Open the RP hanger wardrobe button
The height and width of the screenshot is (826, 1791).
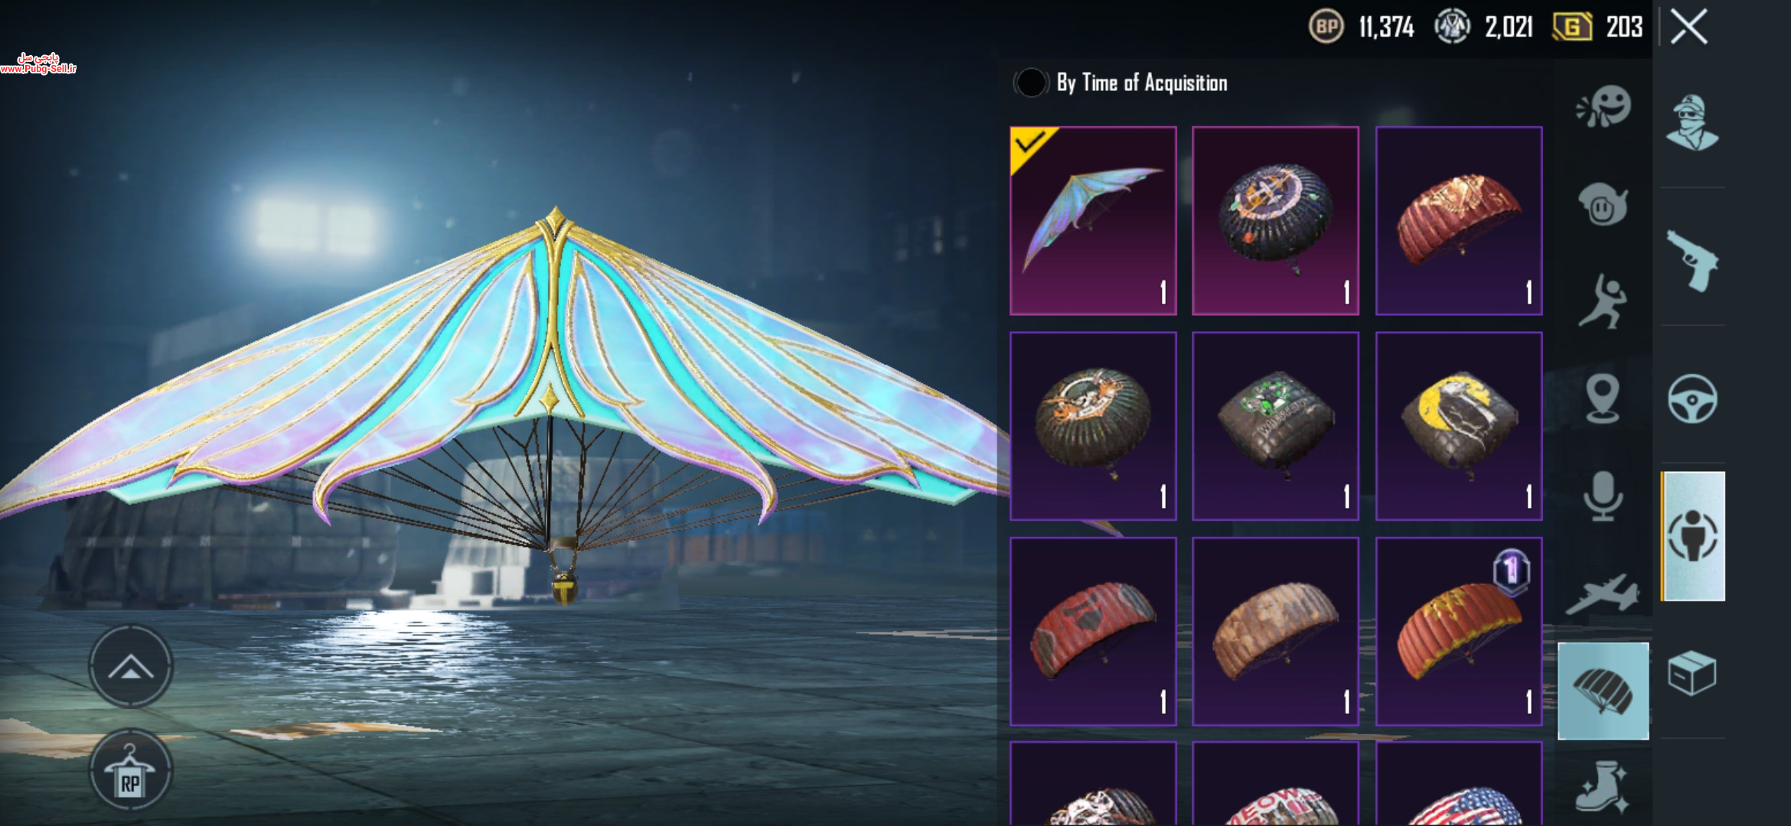(131, 771)
